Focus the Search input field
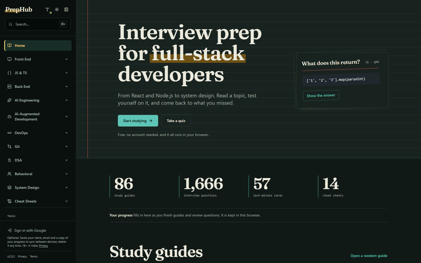The height and width of the screenshot is (263, 421). tap(38, 24)
